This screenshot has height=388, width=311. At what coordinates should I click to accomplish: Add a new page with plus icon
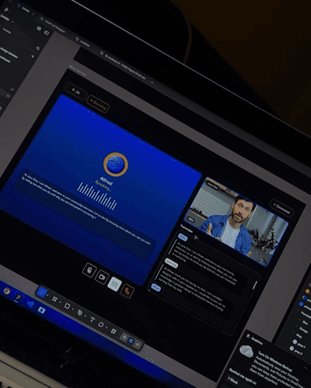coord(33,56)
